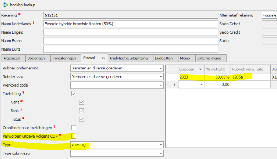Enable Verworpen uitgave volgens CO² checkbox

pyautogui.click(x=74, y=136)
